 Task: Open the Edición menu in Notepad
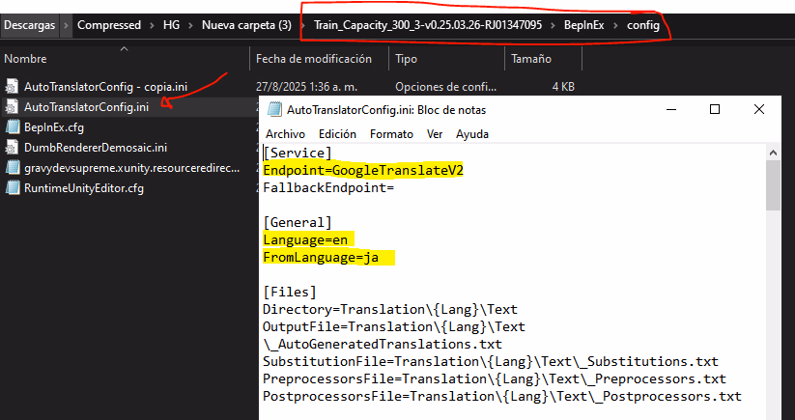click(337, 134)
